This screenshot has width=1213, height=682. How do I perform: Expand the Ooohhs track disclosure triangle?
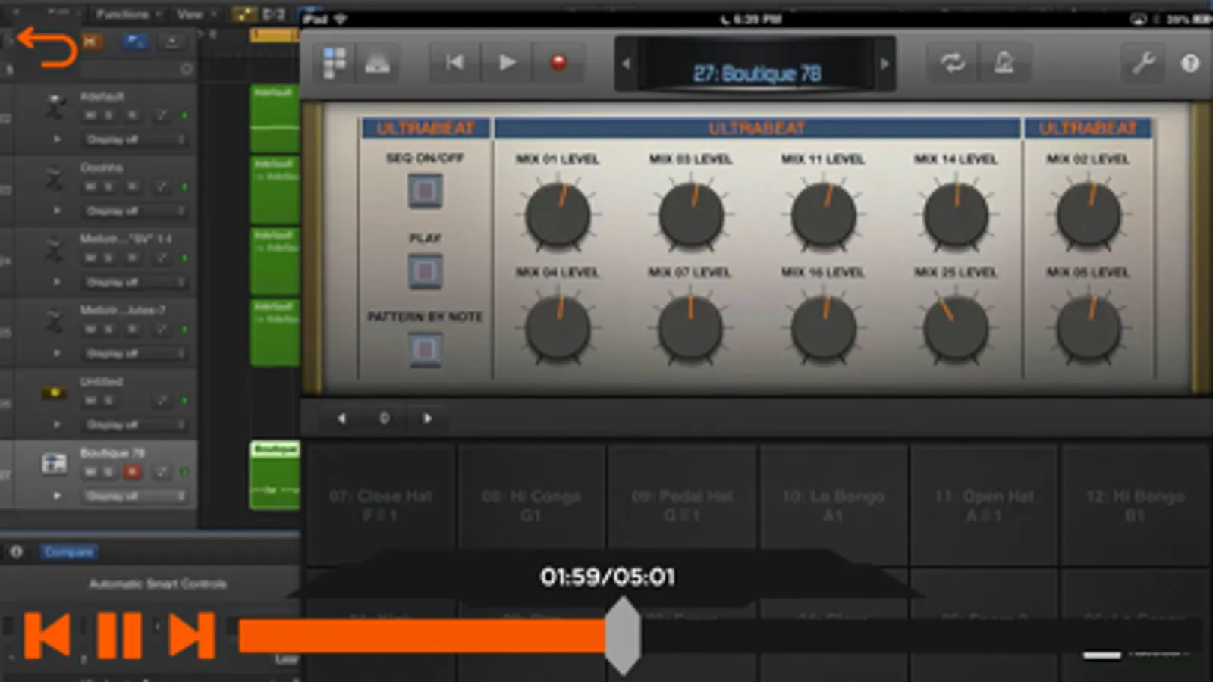click(57, 211)
